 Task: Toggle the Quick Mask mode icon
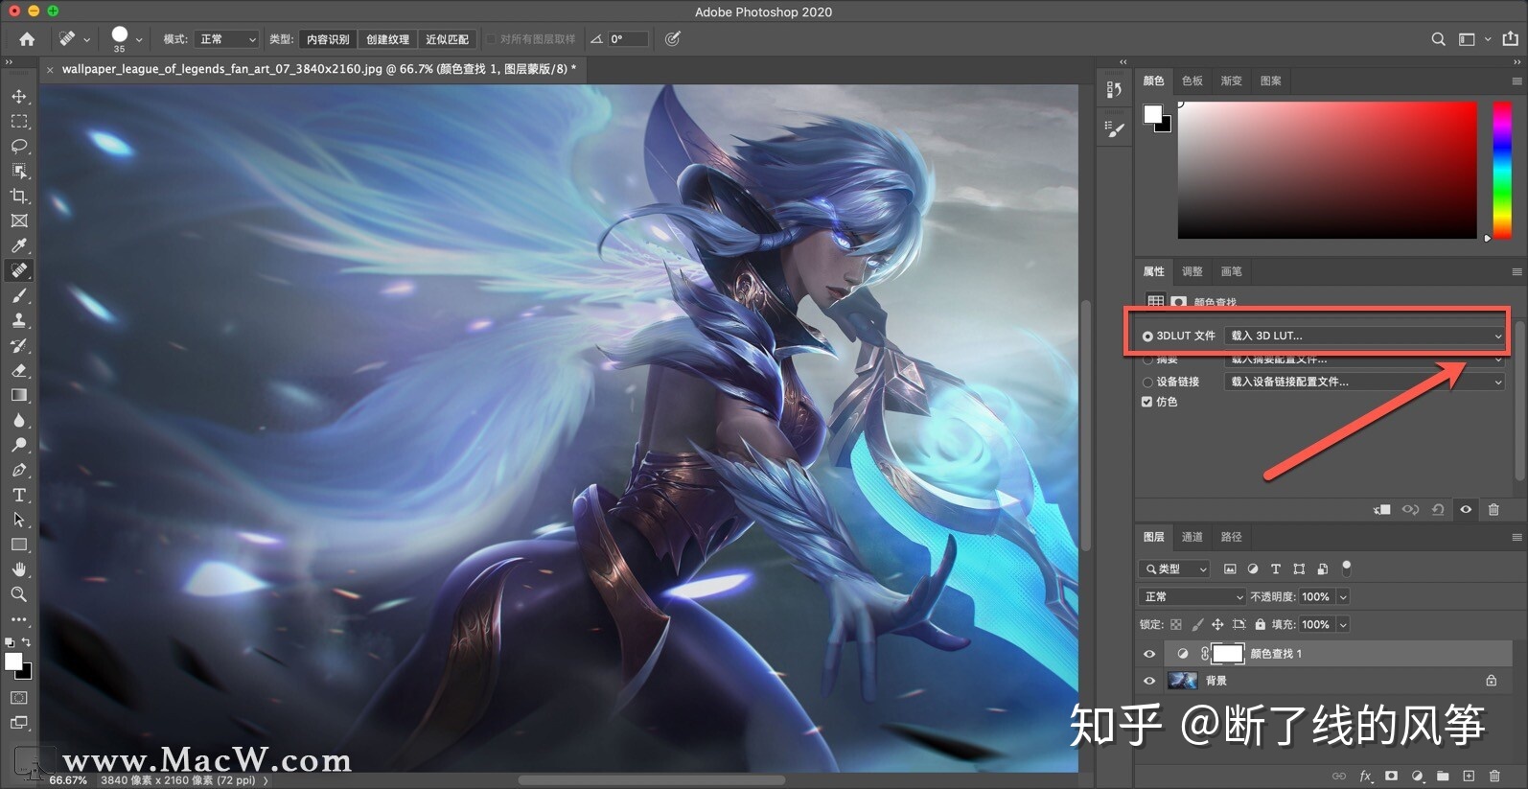pyautogui.click(x=19, y=698)
